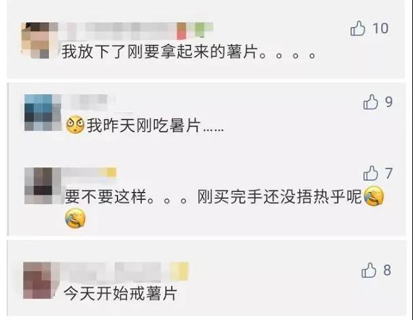413x320 pixels.
Task: Click the like count number 10
Action: [x=380, y=28]
